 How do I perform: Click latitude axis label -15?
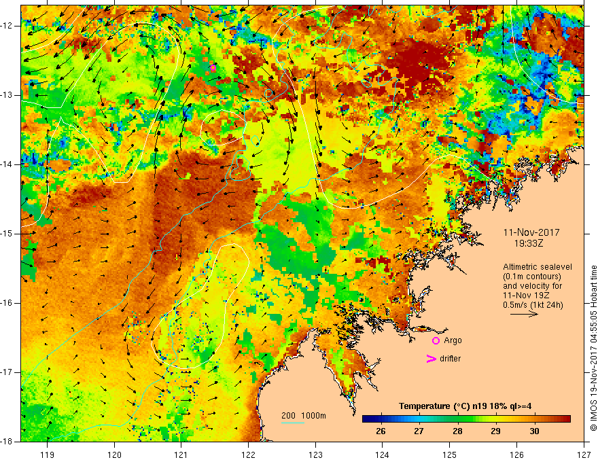(x=7, y=234)
